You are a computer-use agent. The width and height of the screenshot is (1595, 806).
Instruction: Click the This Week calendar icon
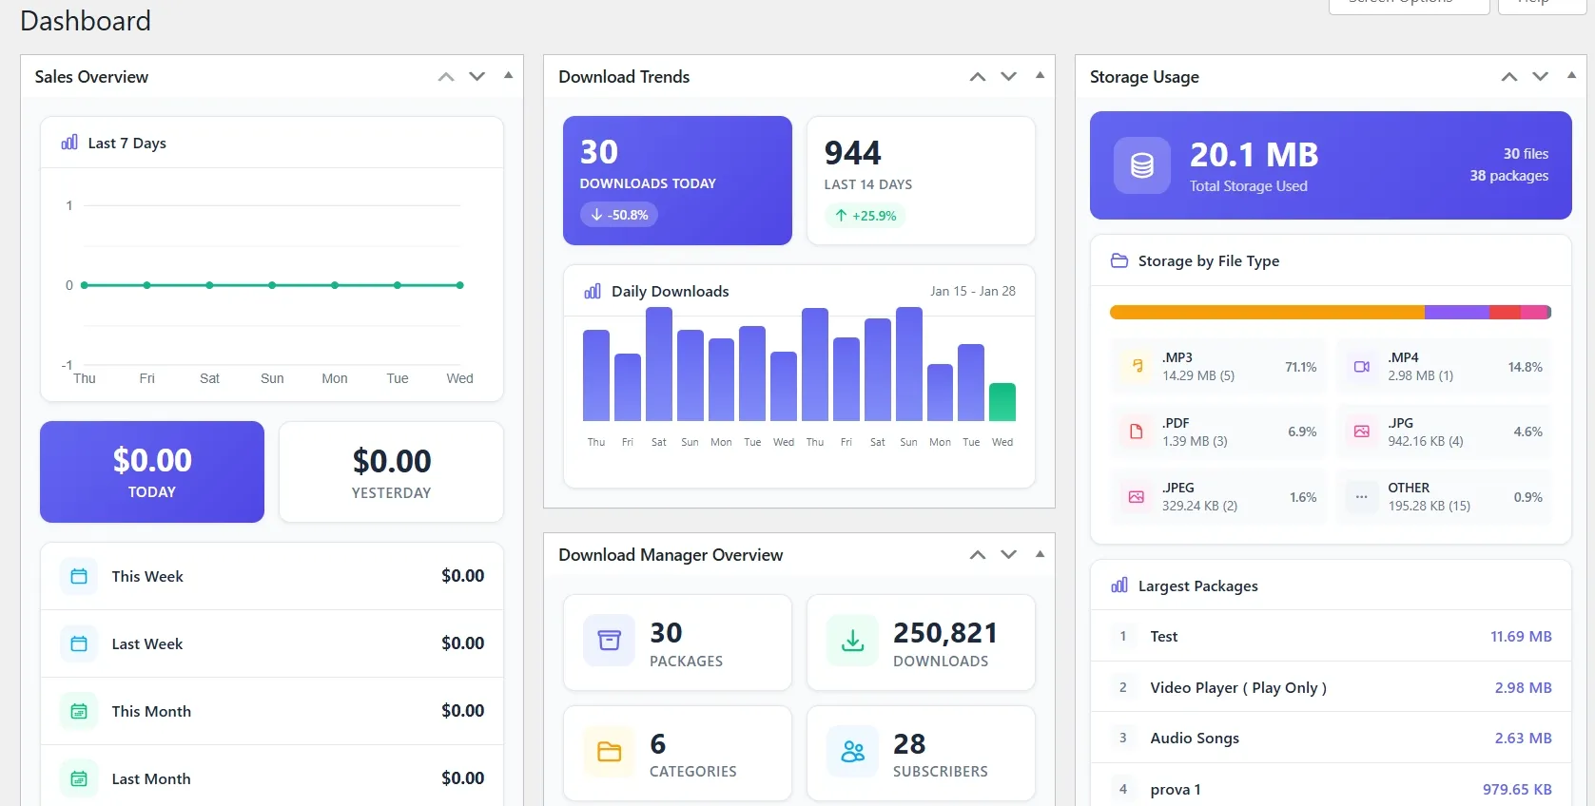(79, 576)
